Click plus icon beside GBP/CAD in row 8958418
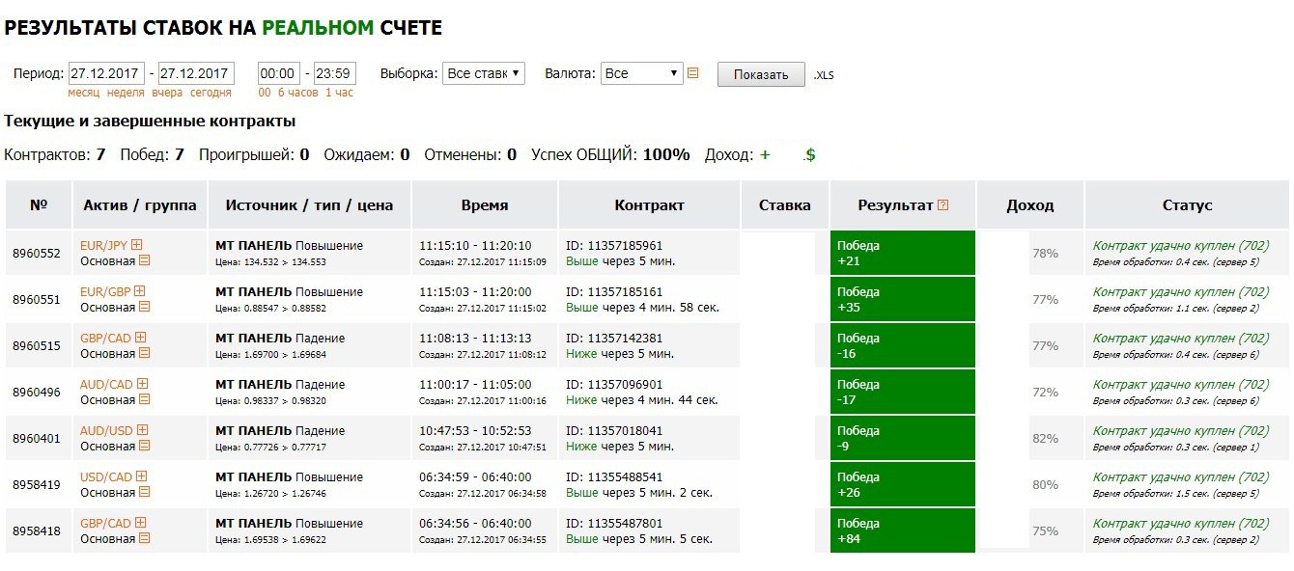The height and width of the screenshot is (571, 1294). (140, 523)
